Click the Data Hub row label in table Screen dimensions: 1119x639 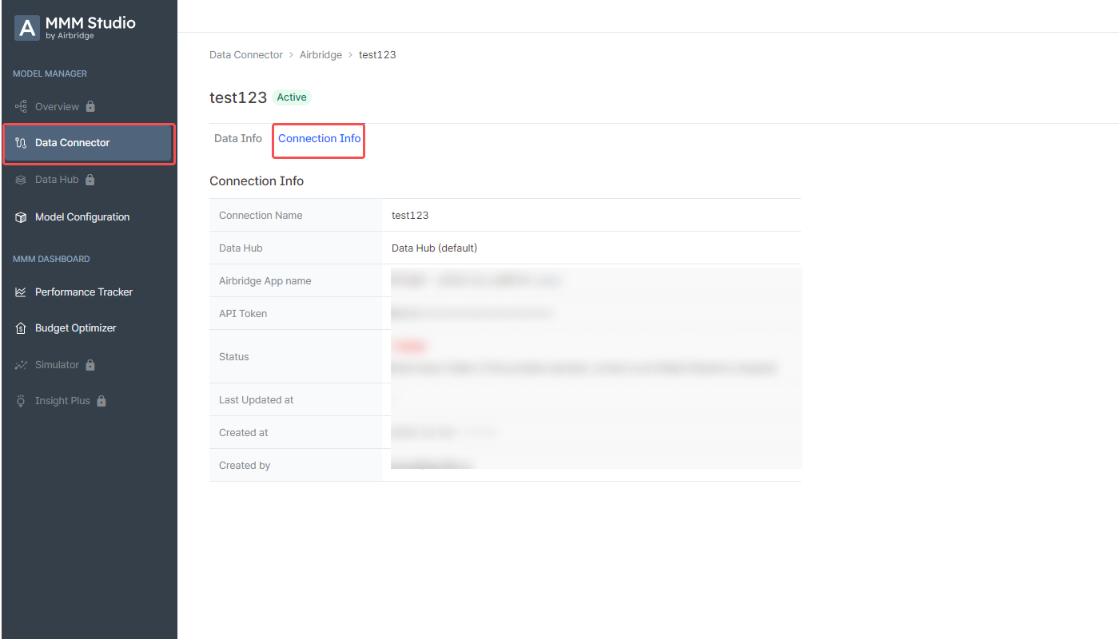[241, 248]
